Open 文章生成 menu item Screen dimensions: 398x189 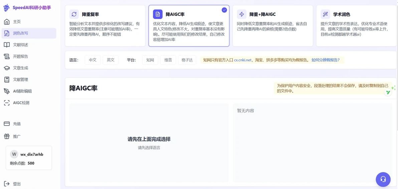pyautogui.click(x=29, y=68)
